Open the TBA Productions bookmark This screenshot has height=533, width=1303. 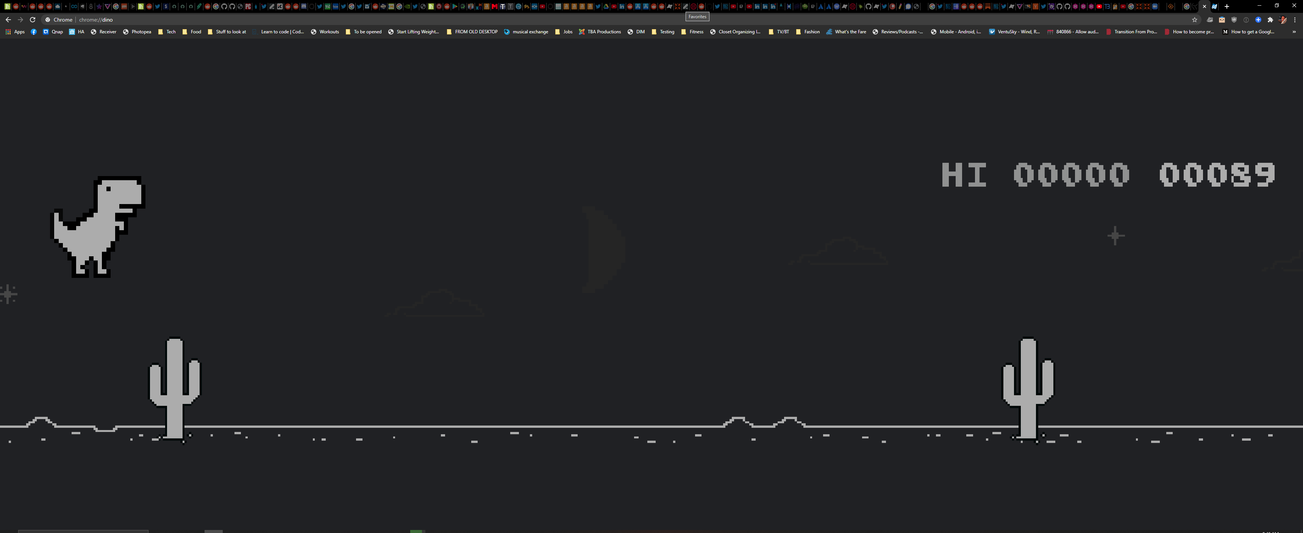click(600, 32)
